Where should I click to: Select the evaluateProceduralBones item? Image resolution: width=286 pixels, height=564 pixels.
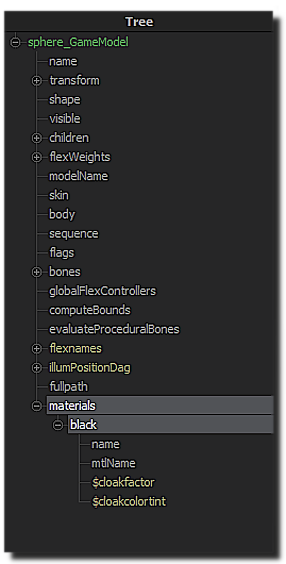114,329
